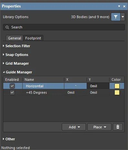The width and height of the screenshot is (128, 150).
Task: Open the Place guide dropdown button
Action: 99,127
